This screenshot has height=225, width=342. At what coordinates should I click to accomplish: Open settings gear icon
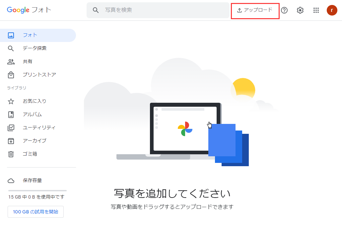300,10
